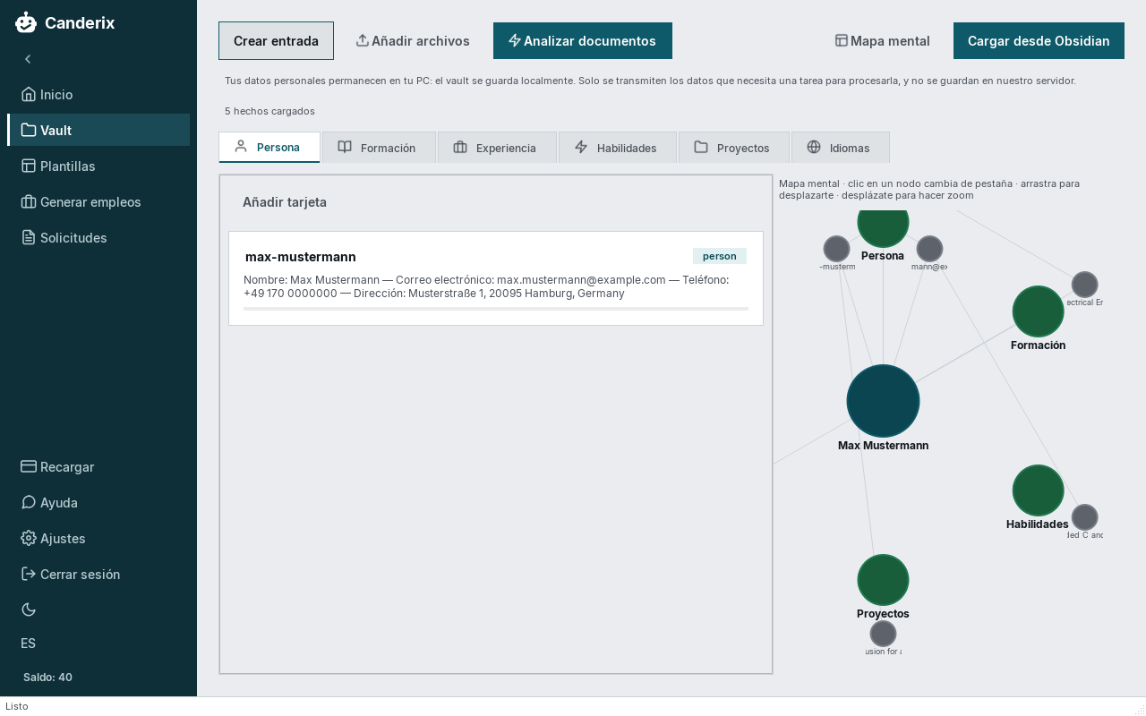Screen dimensions: 1146x716
Task: Change language via the ES selector
Action: coord(29,644)
